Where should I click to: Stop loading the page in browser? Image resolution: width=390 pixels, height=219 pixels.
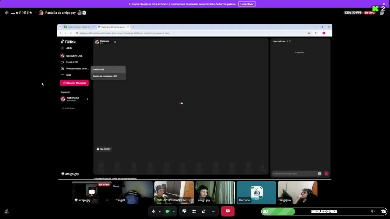coord(70,33)
